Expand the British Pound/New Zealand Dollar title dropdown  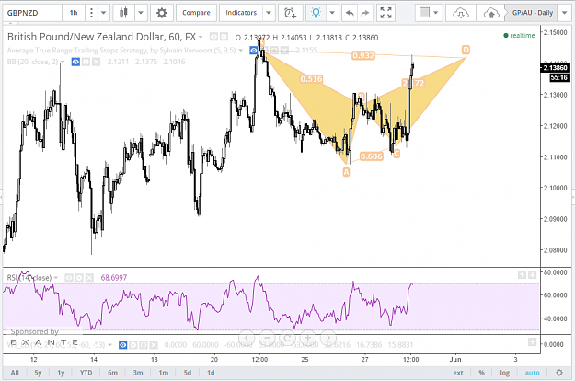(201, 37)
